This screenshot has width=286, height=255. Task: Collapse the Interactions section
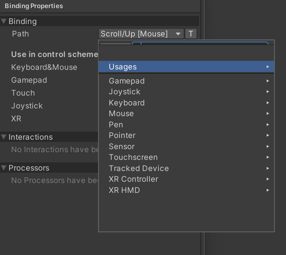tap(4, 137)
